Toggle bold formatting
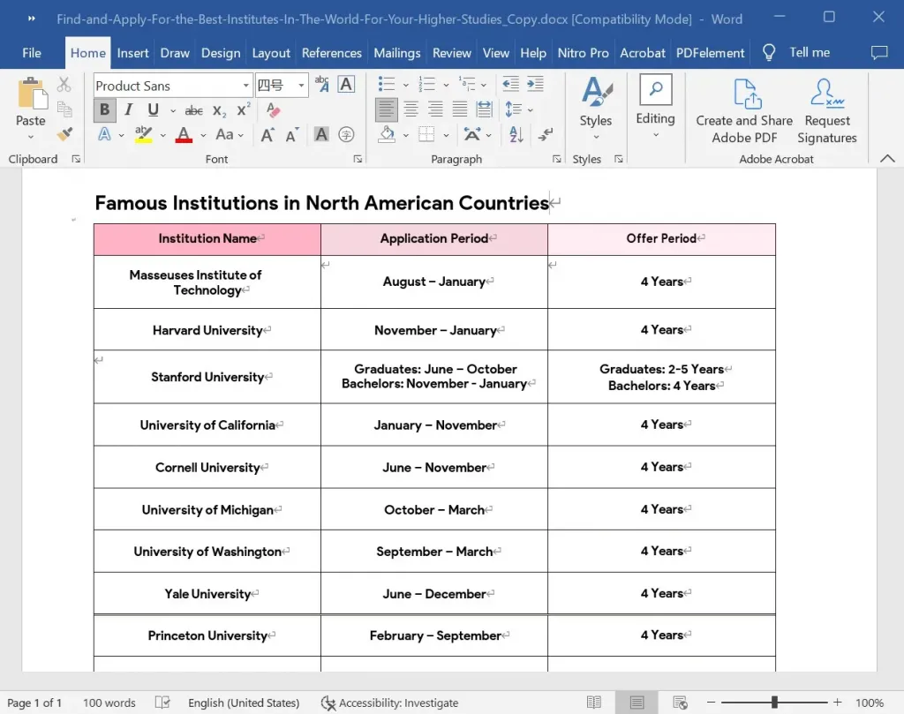This screenshot has height=714, width=904. (104, 109)
